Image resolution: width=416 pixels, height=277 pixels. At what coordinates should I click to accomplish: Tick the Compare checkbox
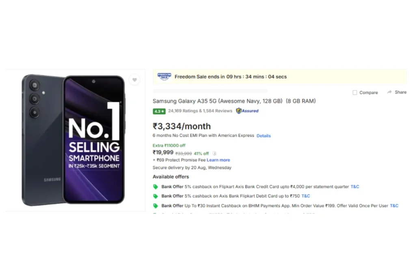click(355, 92)
